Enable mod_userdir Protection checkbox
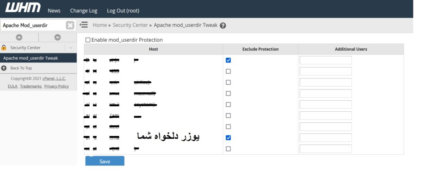This screenshot has height=172, width=421. tap(88, 40)
